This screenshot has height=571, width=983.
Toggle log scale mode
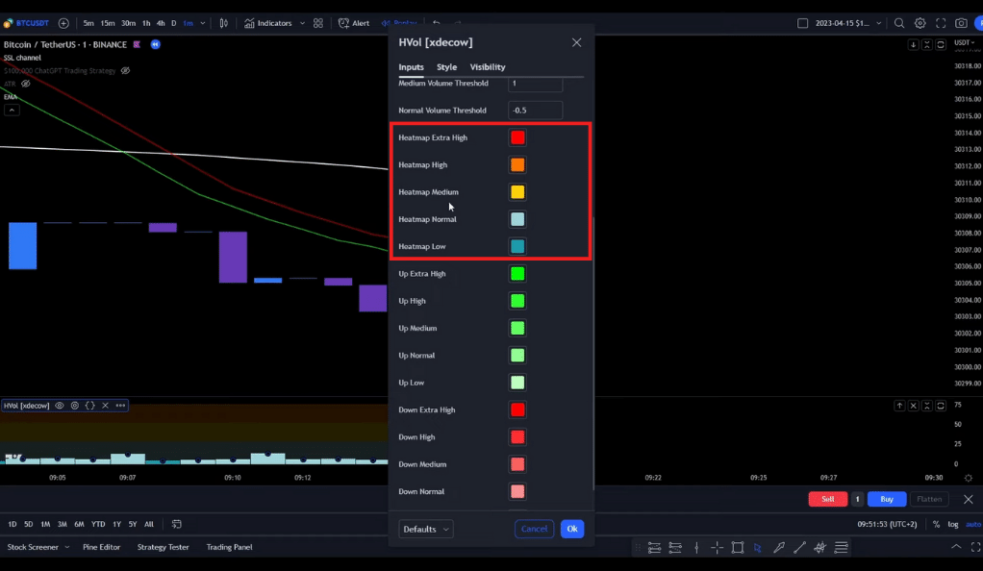point(953,524)
